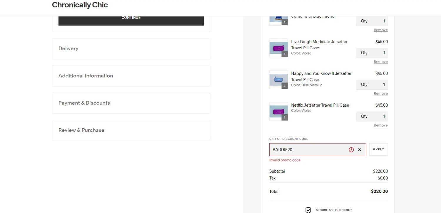Click the GIFT OR DISCOUNT CODE label
The height and width of the screenshot is (213, 441).
289,139
